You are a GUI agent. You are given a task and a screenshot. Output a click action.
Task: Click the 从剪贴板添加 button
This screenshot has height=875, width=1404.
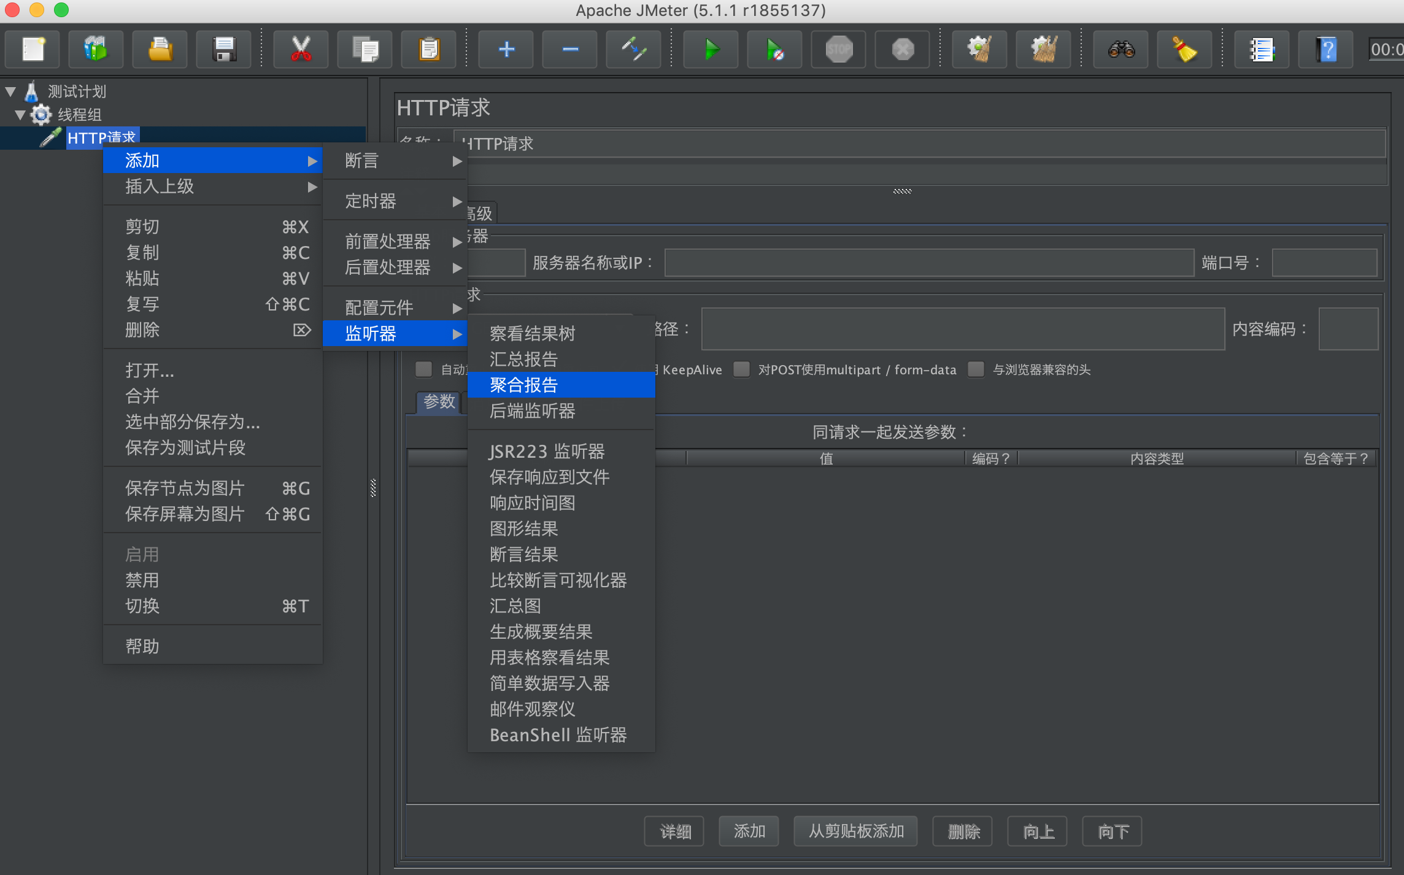pyautogui.click(x=855, y=831)
